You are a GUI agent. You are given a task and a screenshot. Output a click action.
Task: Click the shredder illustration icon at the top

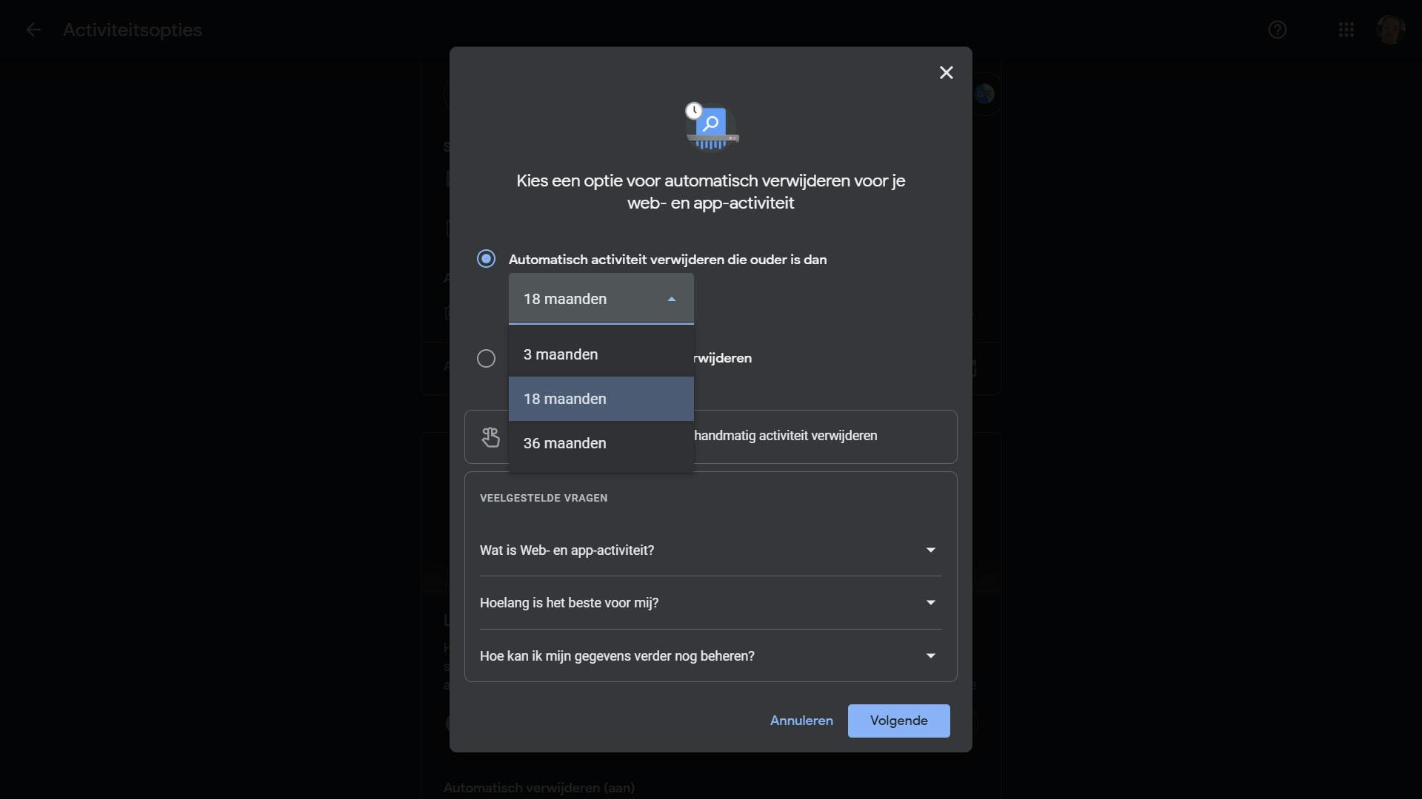[x=711, y=127]
